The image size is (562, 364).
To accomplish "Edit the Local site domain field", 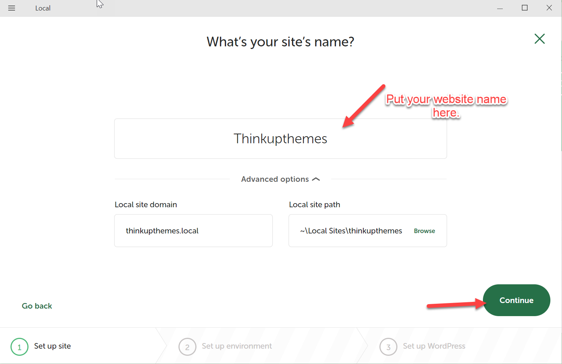I will point(193,230).
